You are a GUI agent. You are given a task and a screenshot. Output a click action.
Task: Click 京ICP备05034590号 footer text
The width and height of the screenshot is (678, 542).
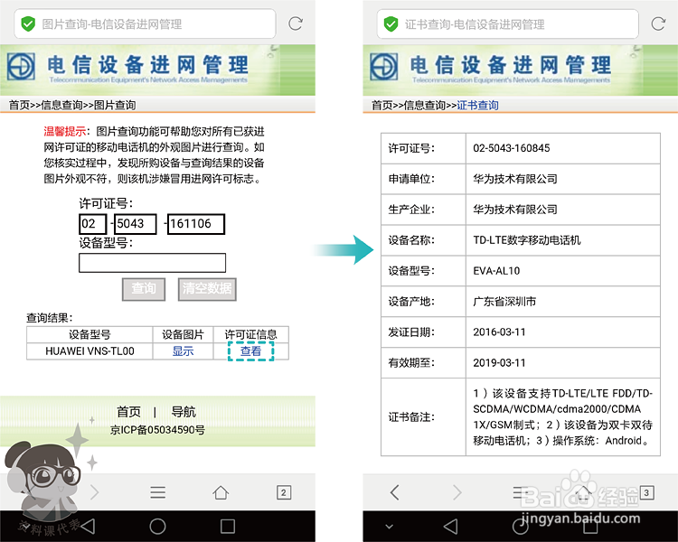tap(157, 430)
